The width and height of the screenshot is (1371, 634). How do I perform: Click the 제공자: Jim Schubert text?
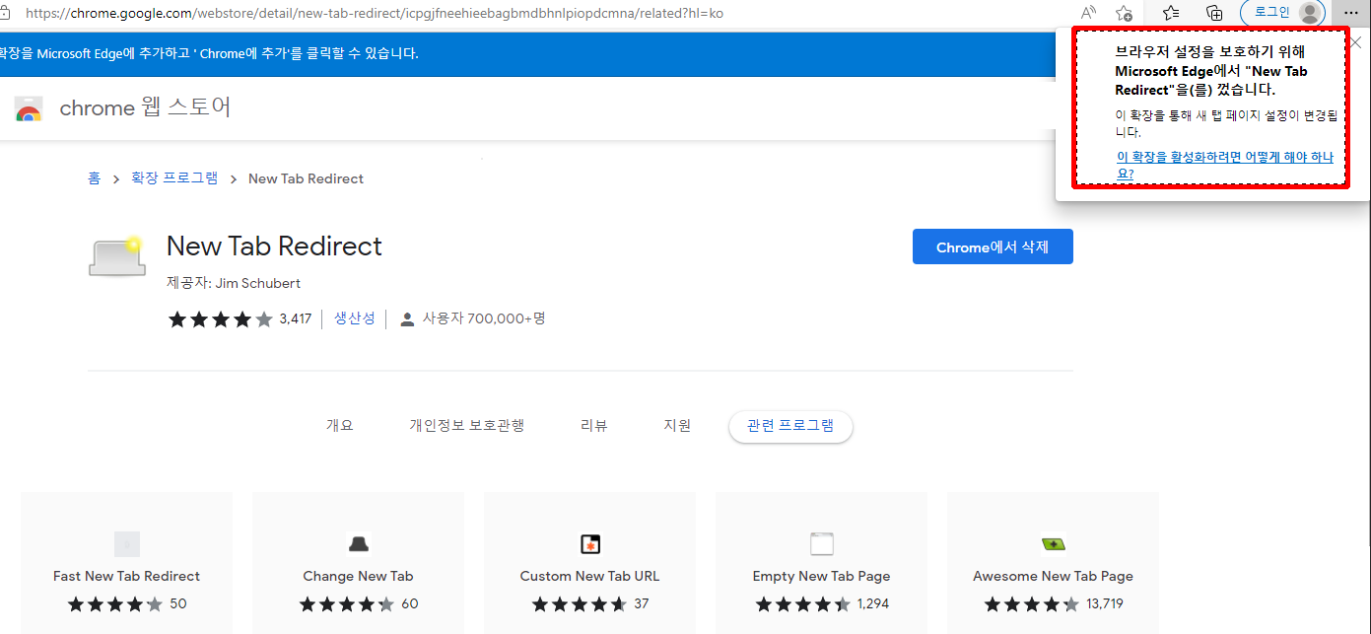click(x=234, y=283)
